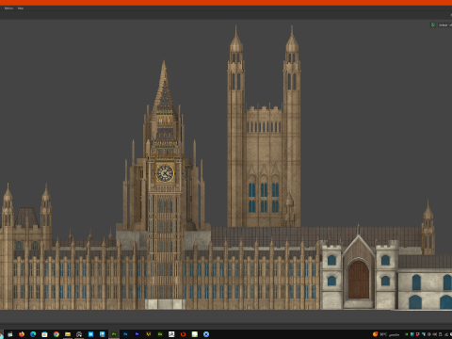Open Microsoft Store from the taskbar
Image resolution: width=452 pixels, height=339 pixels.
(x=44, y=334)
